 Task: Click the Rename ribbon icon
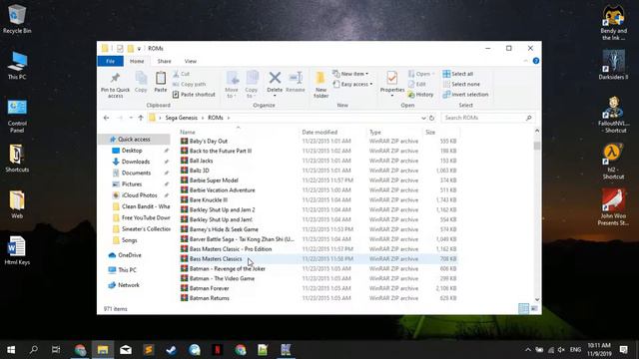pos(296,82)
